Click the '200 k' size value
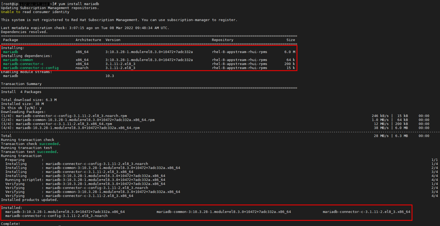440x226 pixels. click(290, 64)
